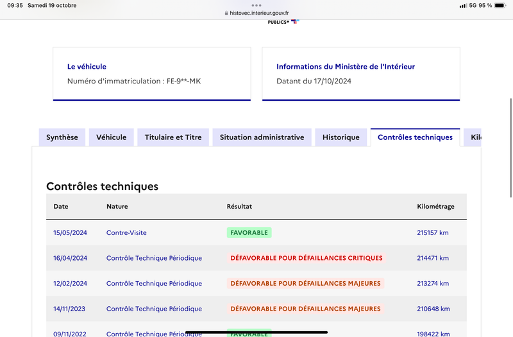Click the Résultat column header
The image size is (513, 337).
tap(239, 206)
